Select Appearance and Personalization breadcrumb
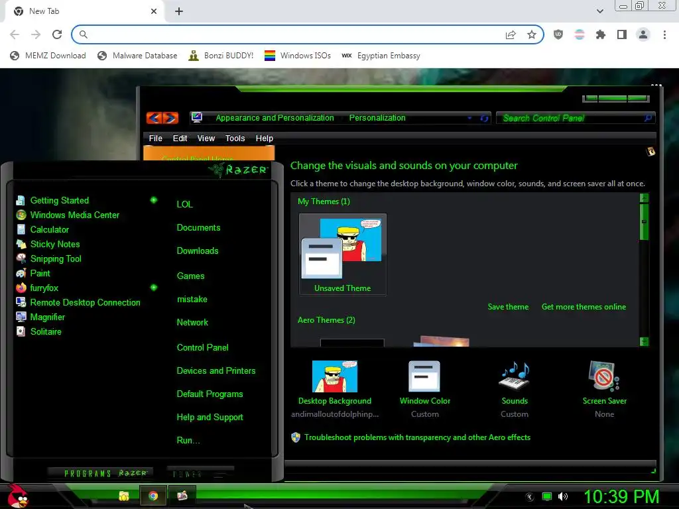Viewport: 679px width, 509px height. [275, 118]
